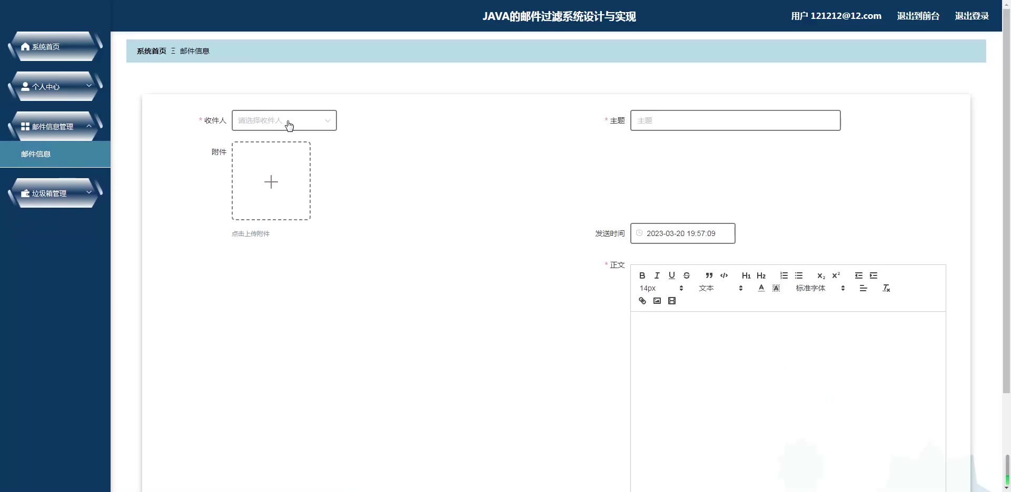Apply Heading 1 style
Viewport: 1011px width, 492px height.
746,275
